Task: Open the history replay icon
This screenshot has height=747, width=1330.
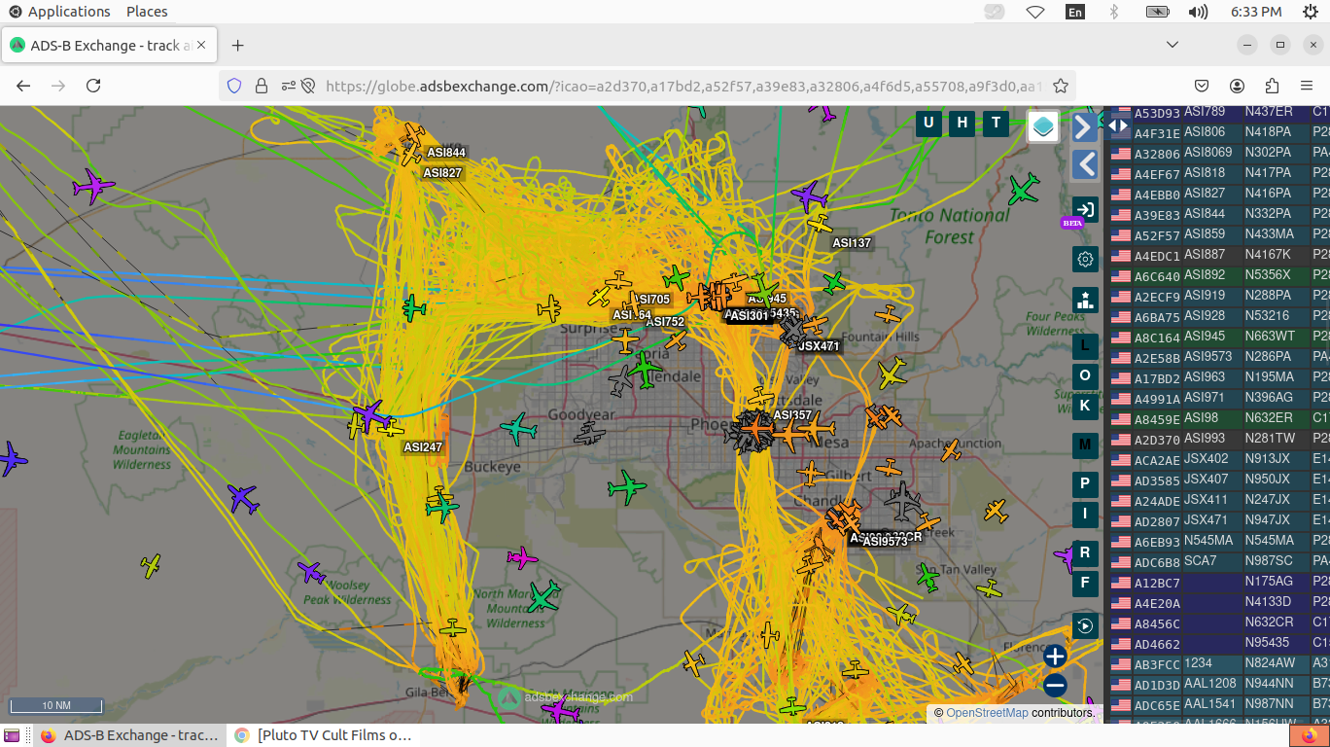Action: click(x=1085, y=625)
